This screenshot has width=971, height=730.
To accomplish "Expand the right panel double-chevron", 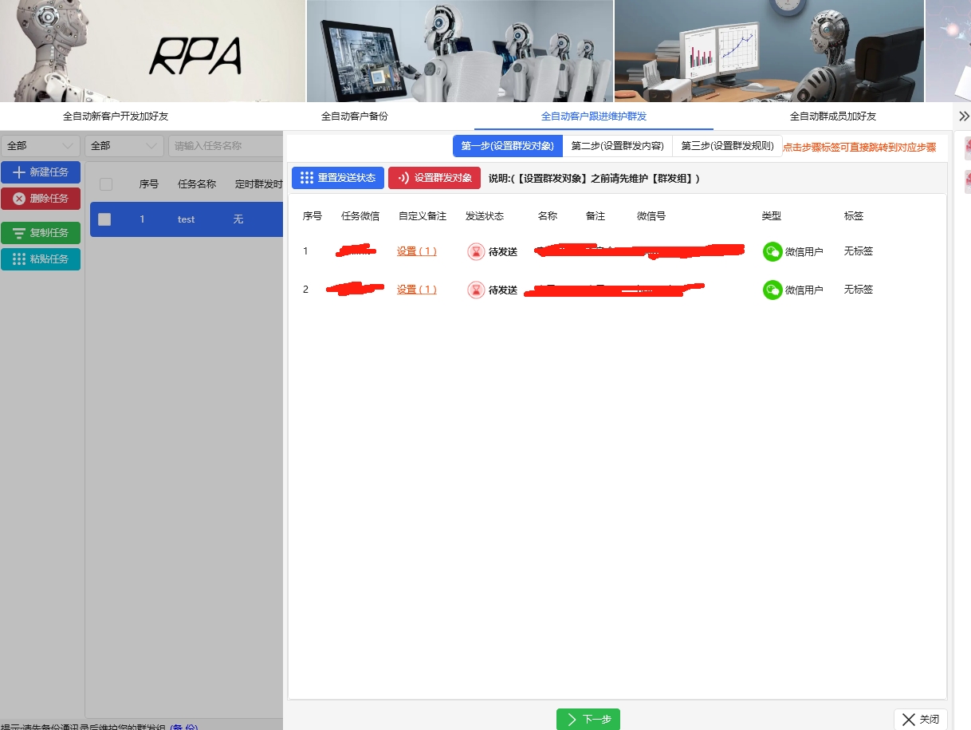I will (x=964, y=116).
